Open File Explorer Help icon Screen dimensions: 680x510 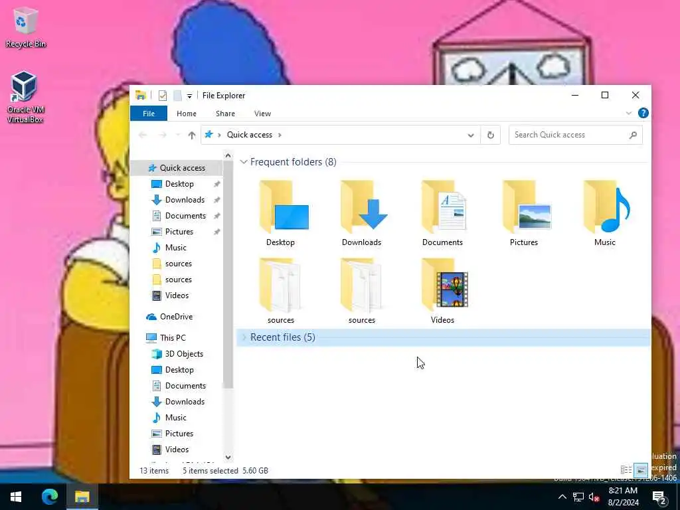643,113
